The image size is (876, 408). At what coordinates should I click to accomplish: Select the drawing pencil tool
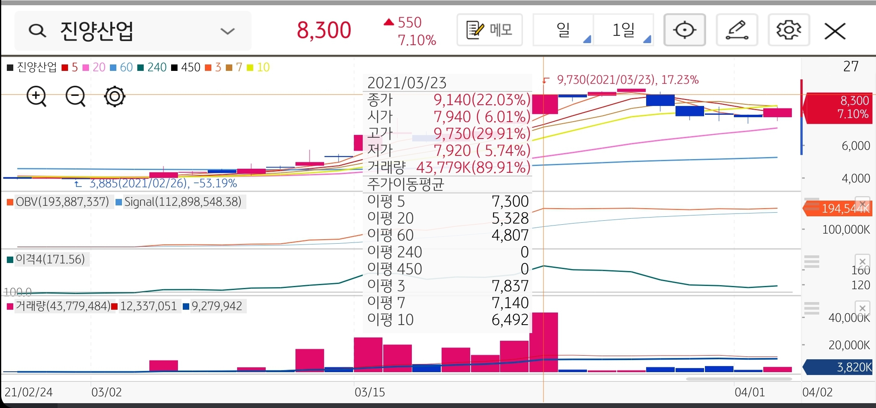point(737,30)
